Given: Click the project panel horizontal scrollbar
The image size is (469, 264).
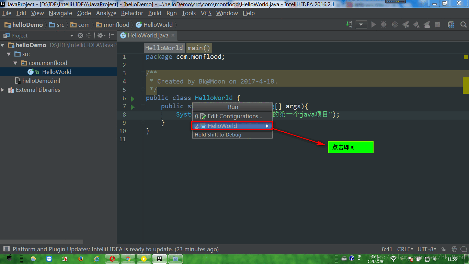Looking at the screenshot, I should (x=42, y=242).
